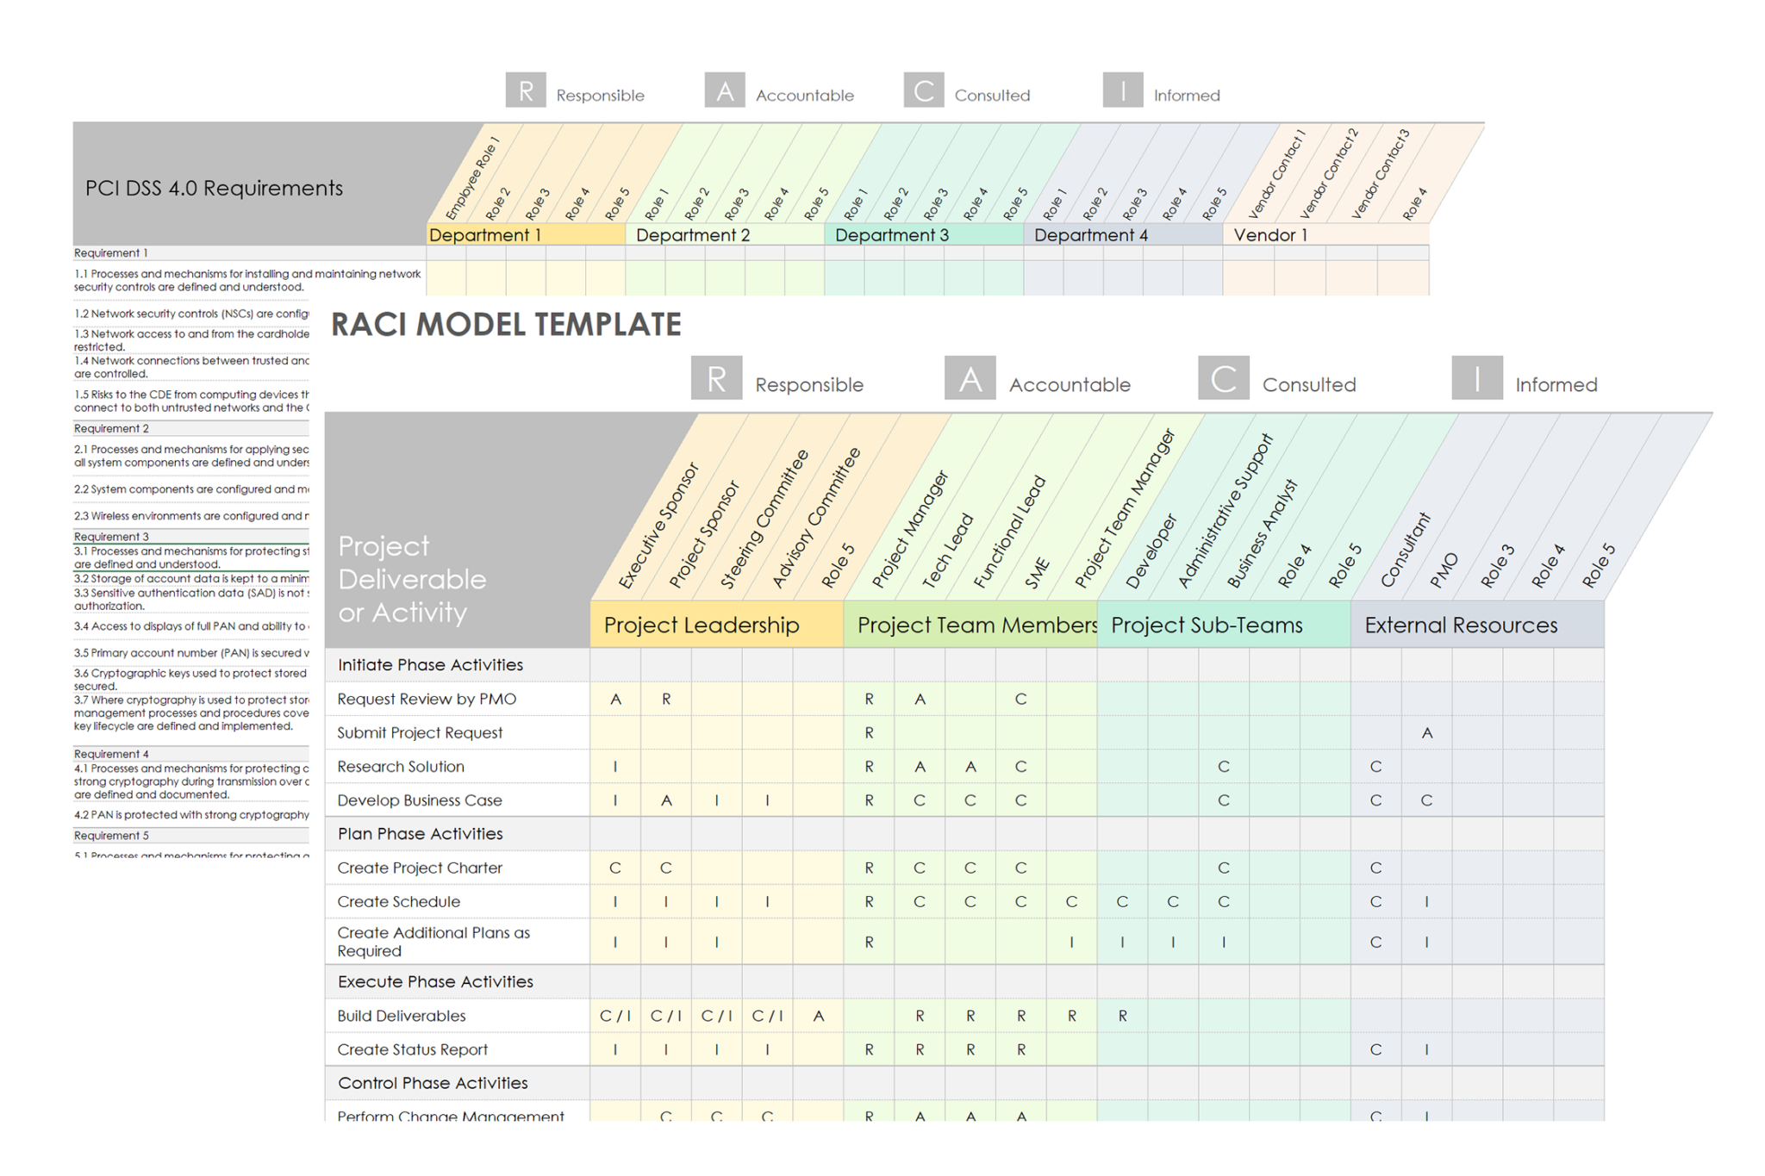
Task: Select the Requirement 2 row in PCI DSS sheet
Action: (191, 428)
